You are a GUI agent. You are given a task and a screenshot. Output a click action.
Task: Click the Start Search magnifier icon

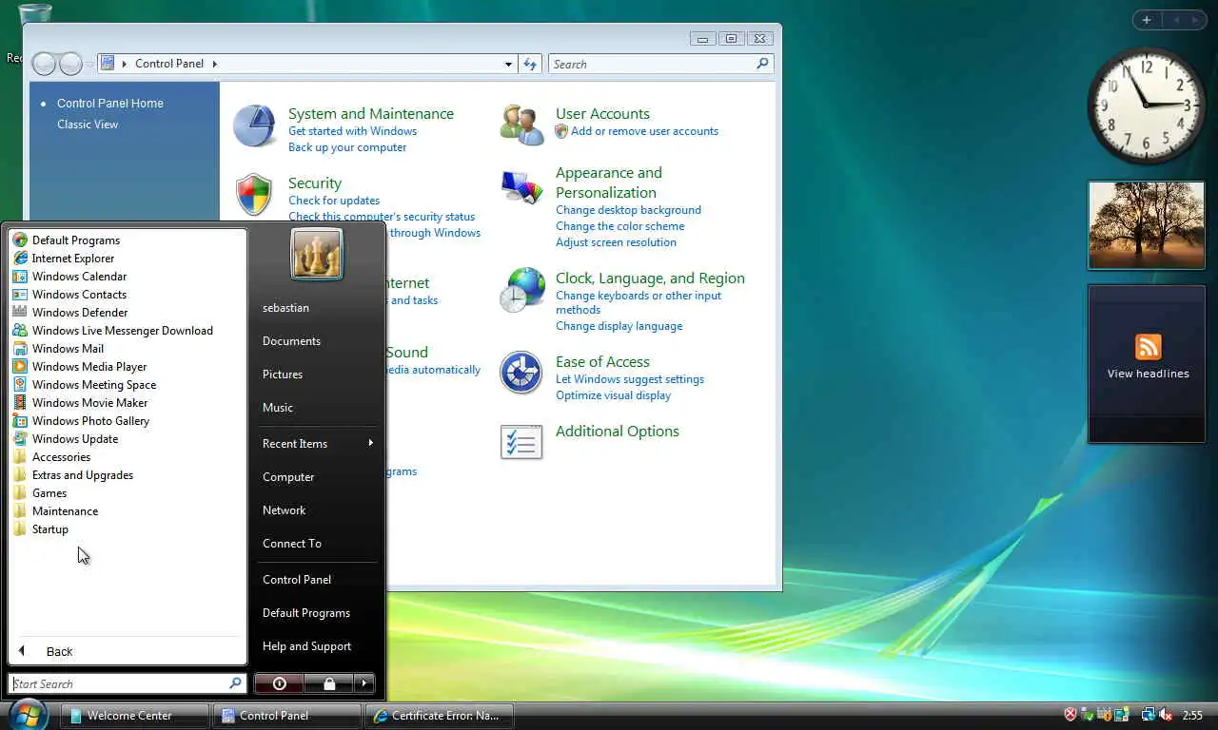pos(235,683)
